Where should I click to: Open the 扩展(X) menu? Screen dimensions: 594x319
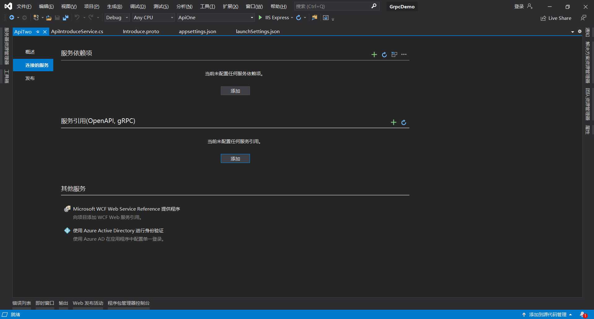pos(231,7)
